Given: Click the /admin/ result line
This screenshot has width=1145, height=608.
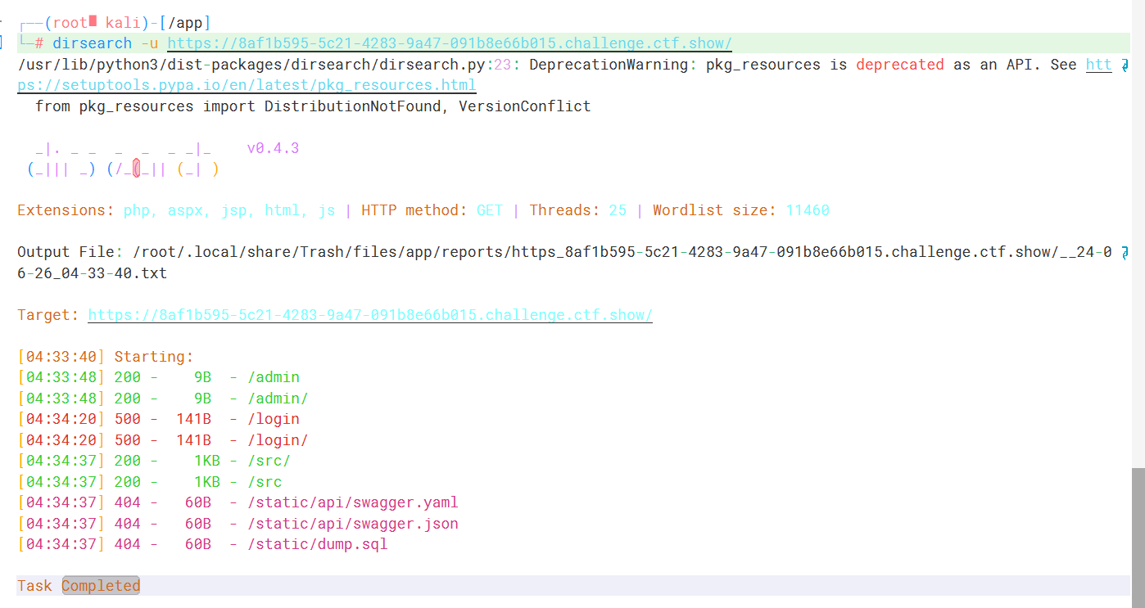Looking at the screenshot, I should pos(278,399).
